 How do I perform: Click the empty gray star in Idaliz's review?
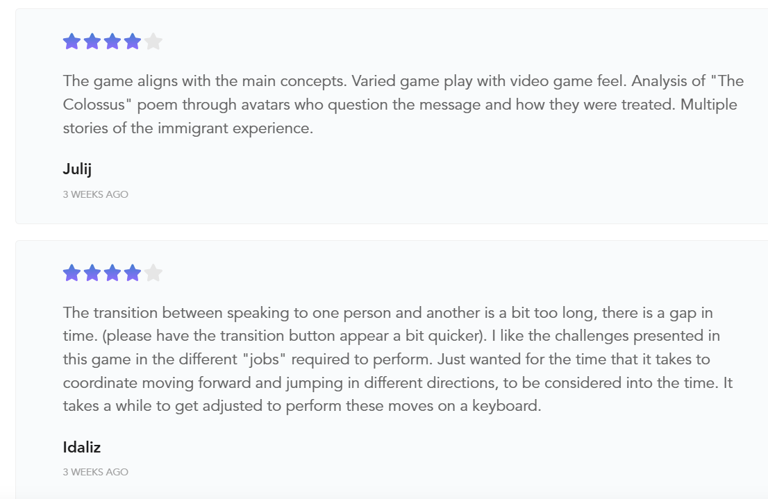[153, 273]
